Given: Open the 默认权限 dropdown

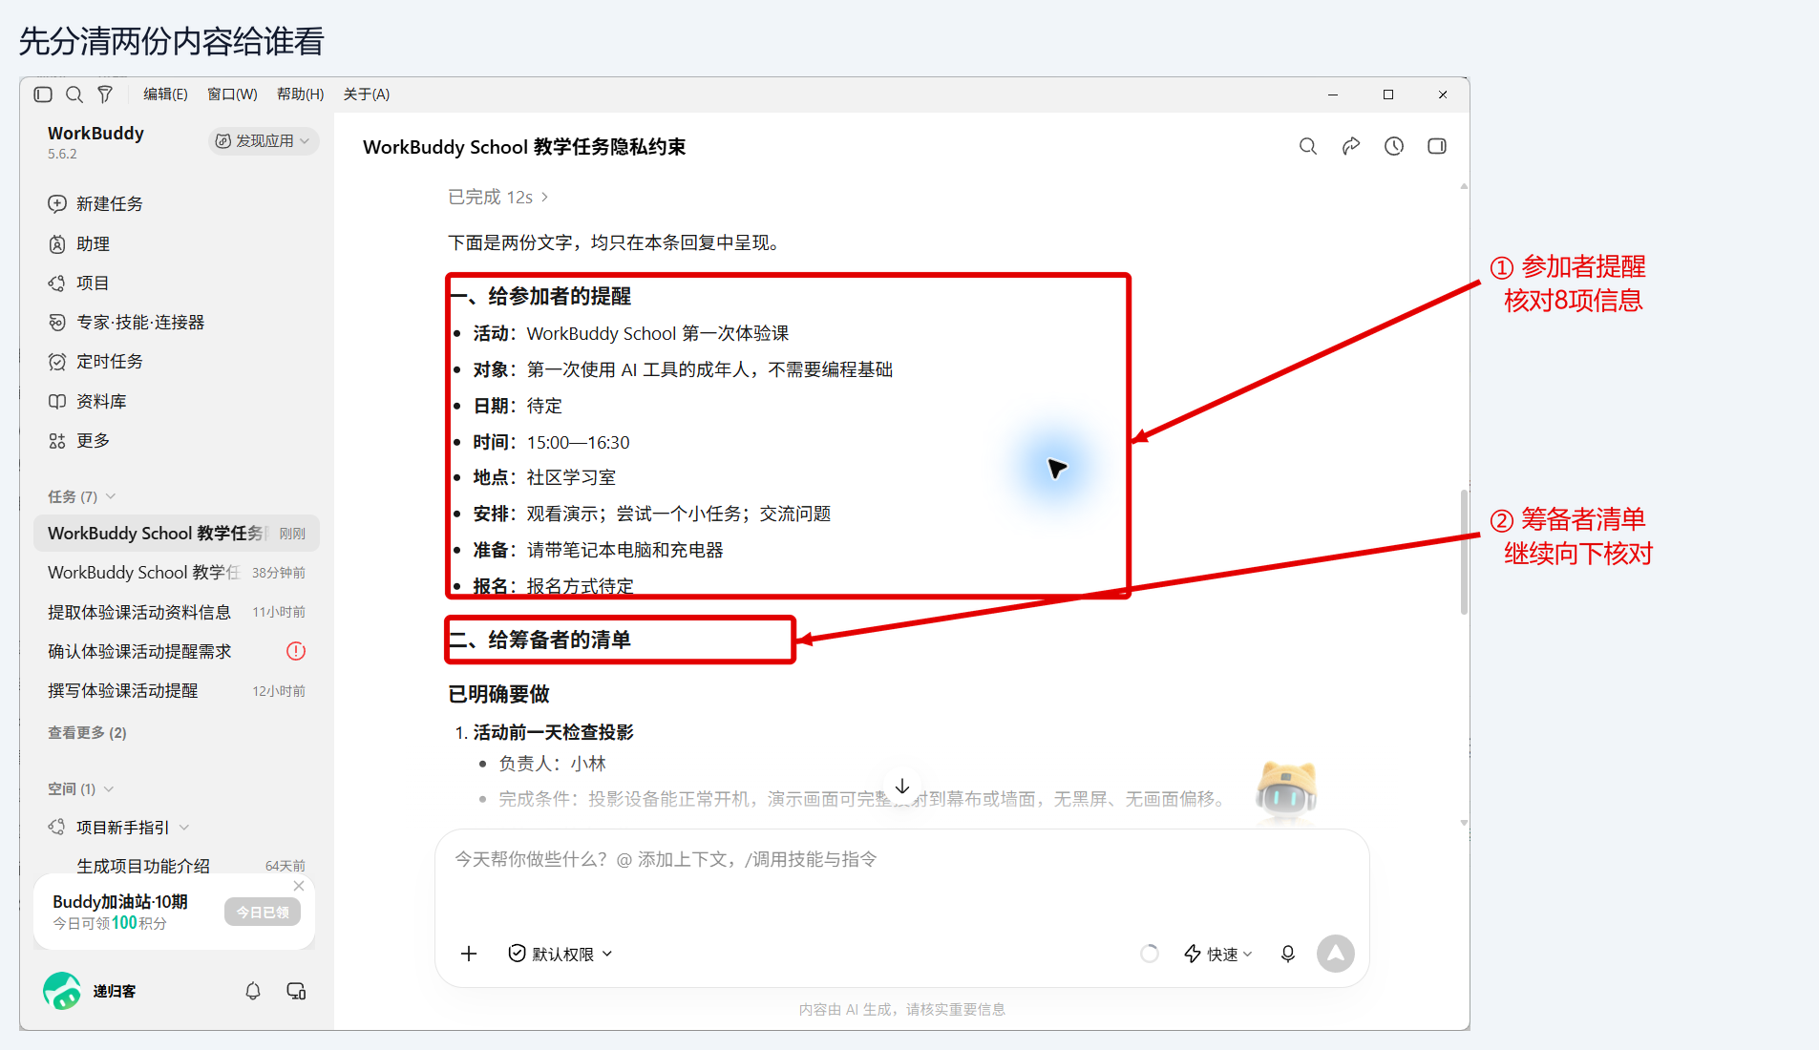Looking at the screenshot, I should point(561,954).
